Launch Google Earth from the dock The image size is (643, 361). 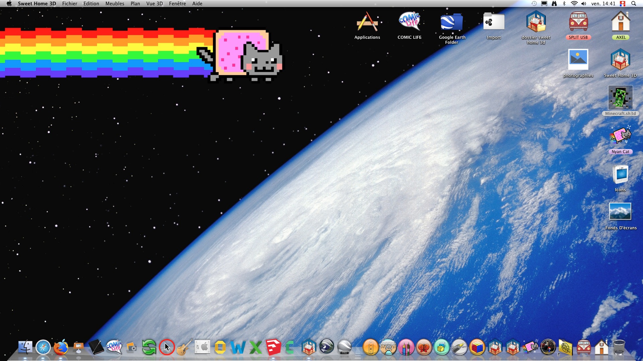(x=327, y=347)
